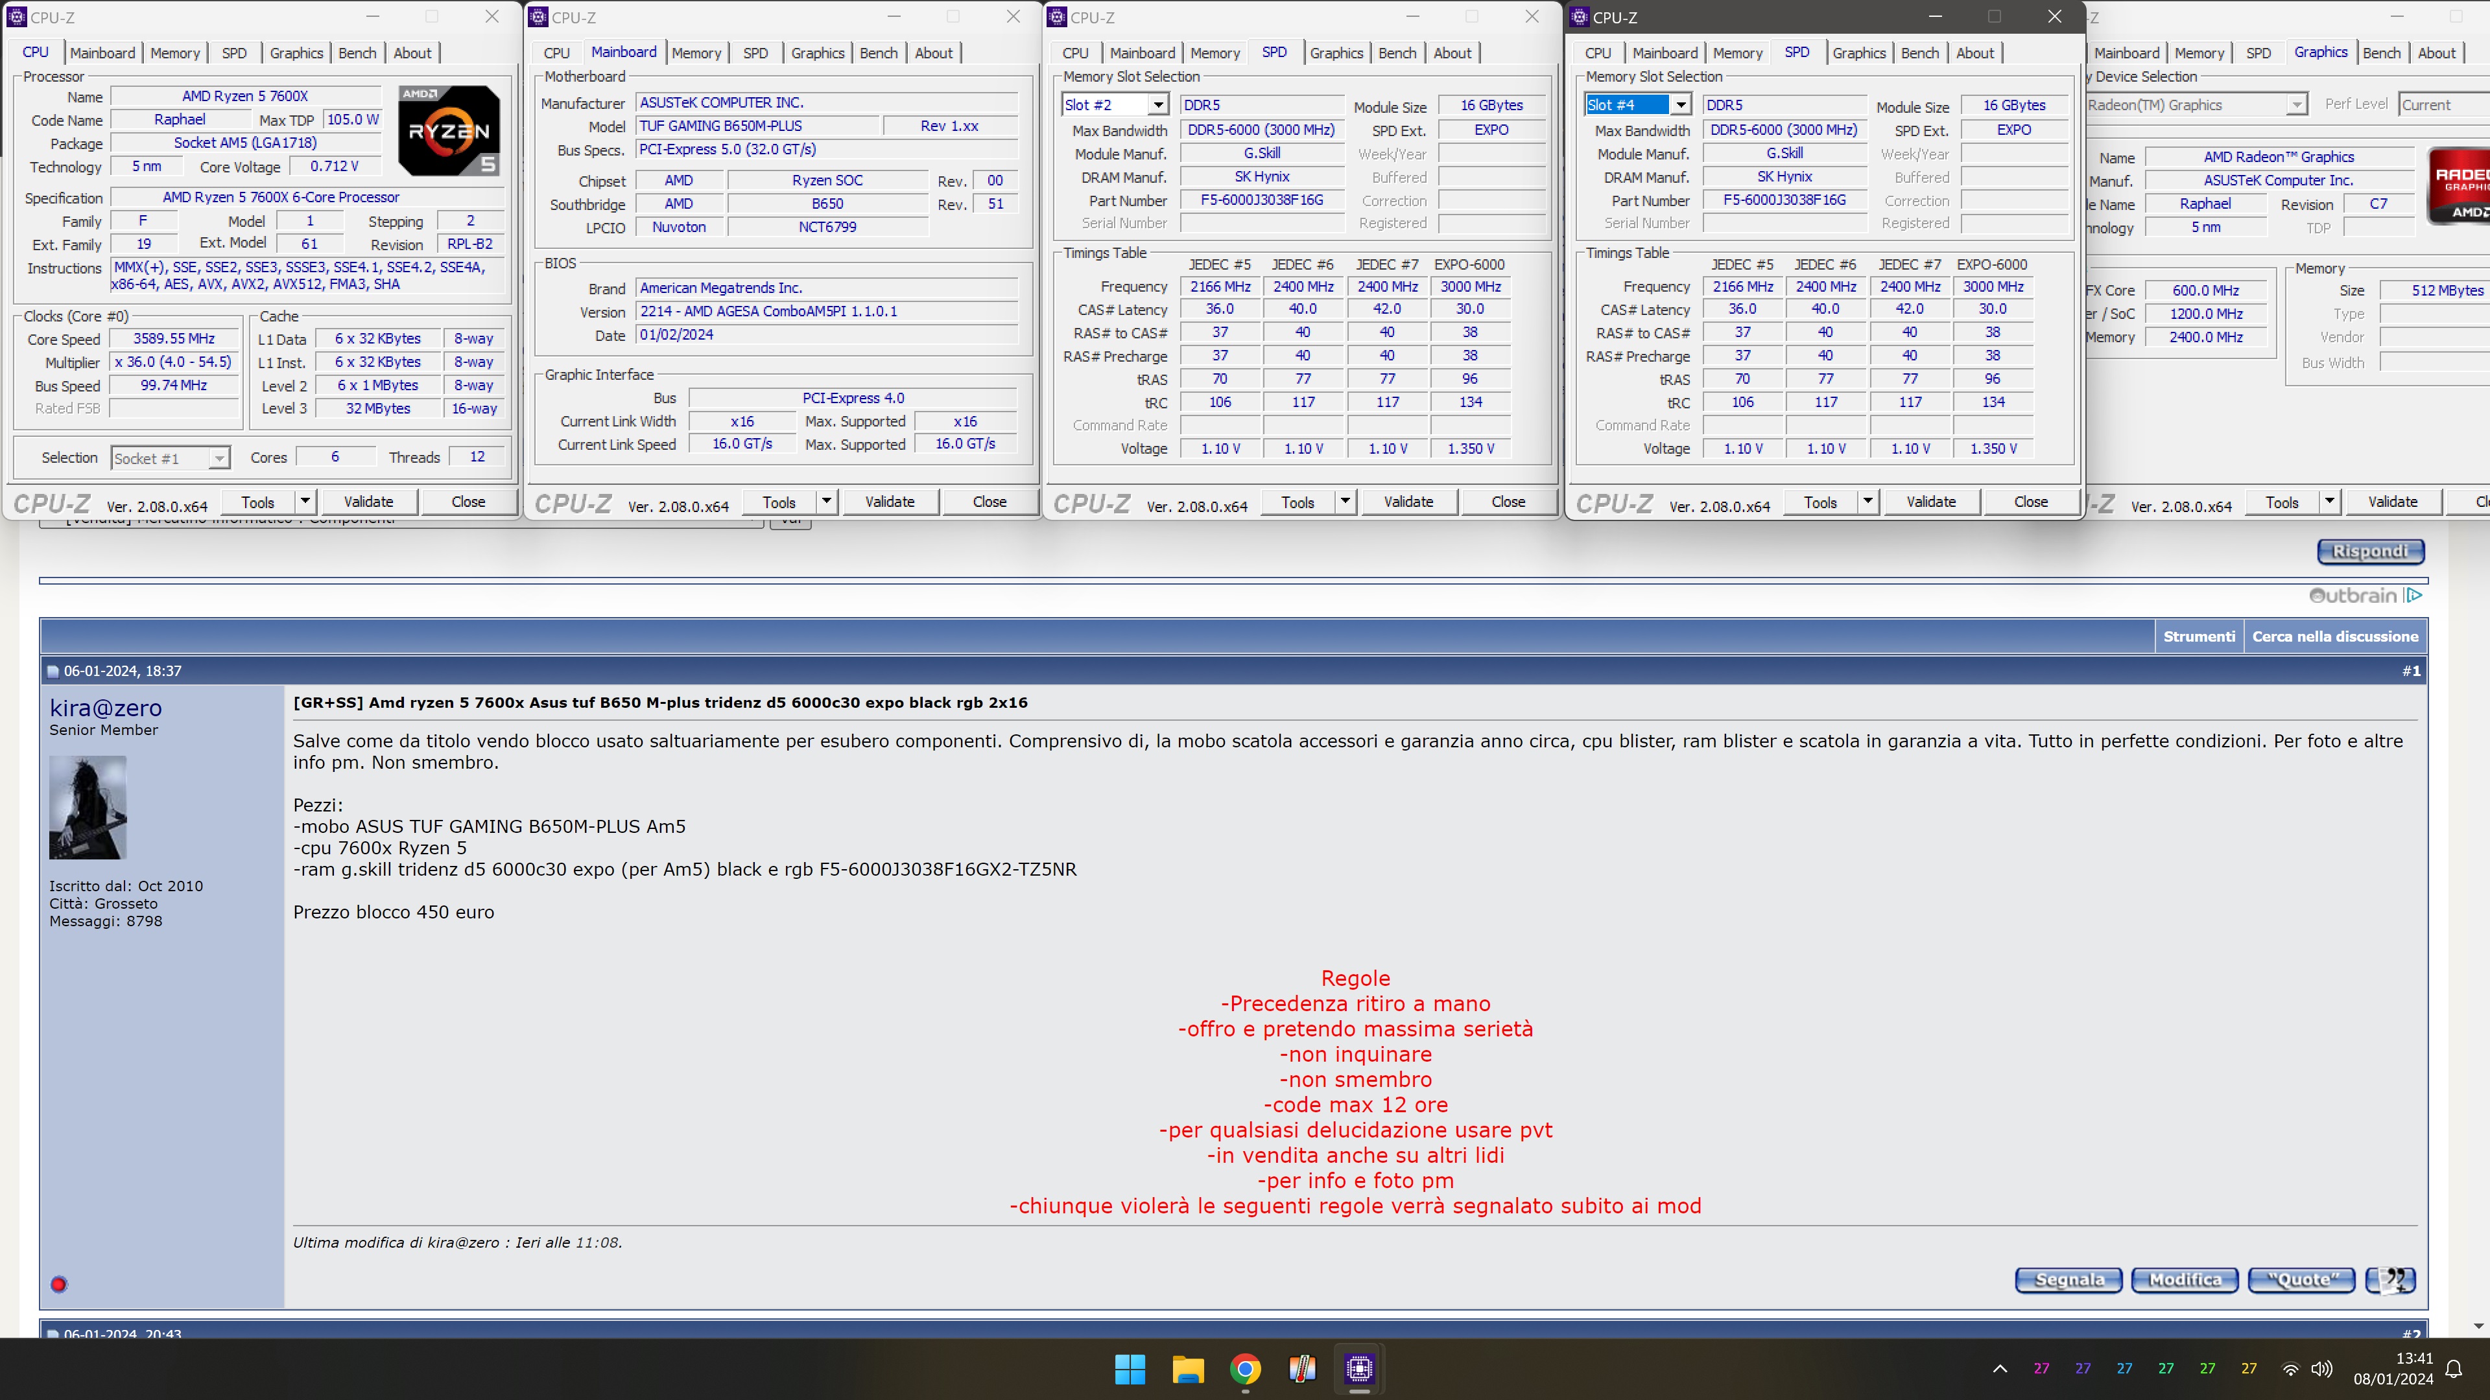Click the Perf Level Current field
This screenshot has height=1400, width=2490.
2443,104
